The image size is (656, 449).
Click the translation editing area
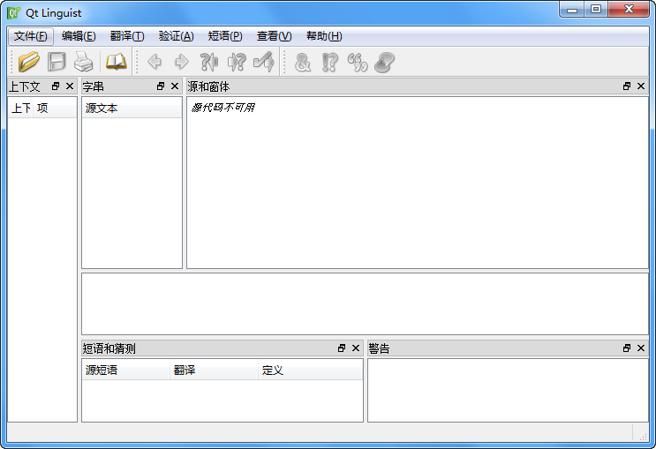tap(365, 304)
